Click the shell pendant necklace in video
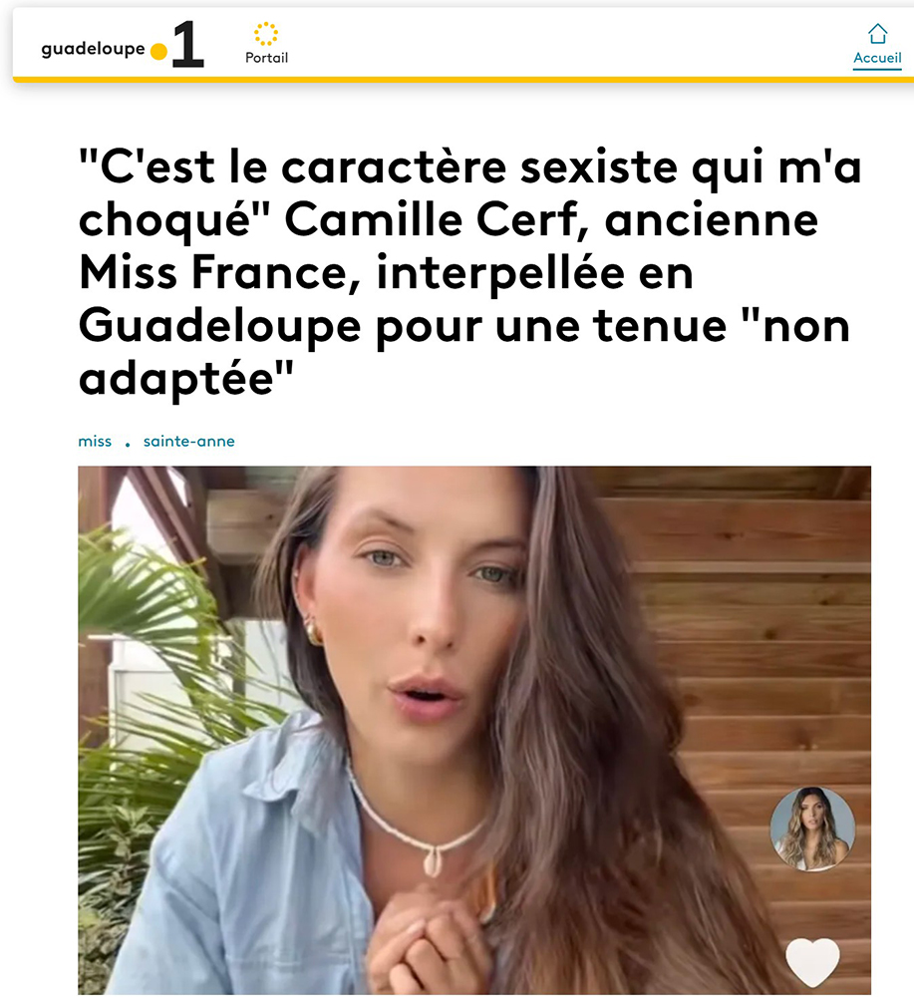This screenshot has width=914, height=997. pos(433,862)
